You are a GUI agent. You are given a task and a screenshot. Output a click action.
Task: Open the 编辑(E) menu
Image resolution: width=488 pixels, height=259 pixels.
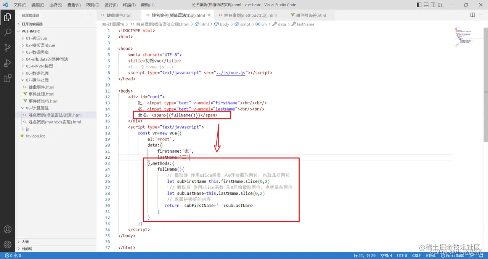point(38,5)
